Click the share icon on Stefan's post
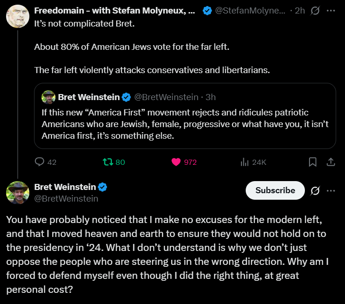 pos(331,162)
